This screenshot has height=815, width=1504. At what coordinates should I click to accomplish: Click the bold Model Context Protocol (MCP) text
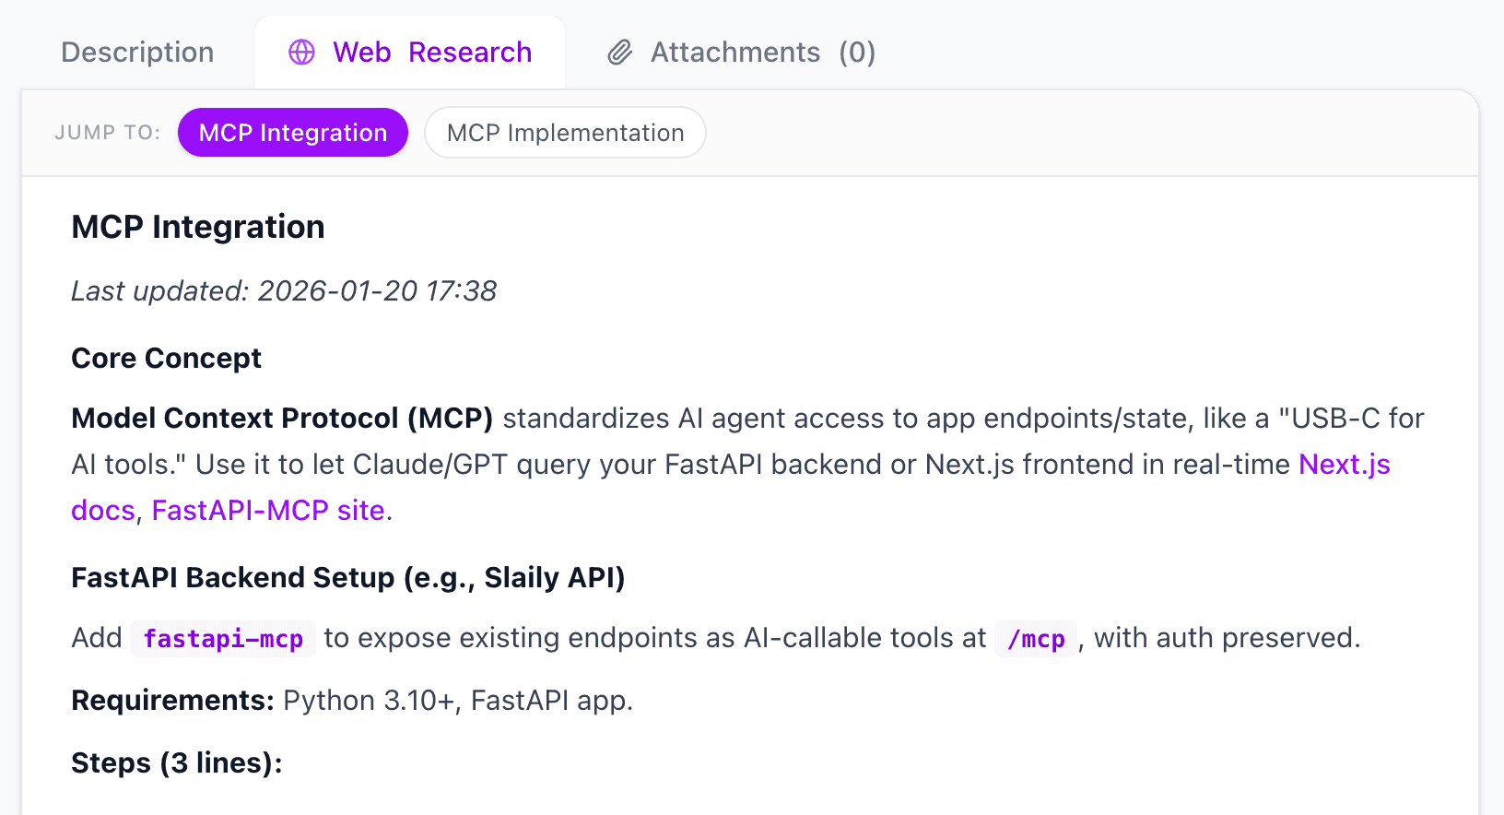pos(282,419)
